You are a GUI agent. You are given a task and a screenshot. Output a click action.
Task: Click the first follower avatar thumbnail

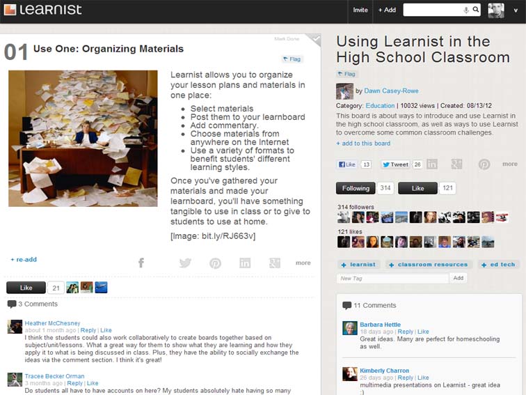[x=344, y=217]
